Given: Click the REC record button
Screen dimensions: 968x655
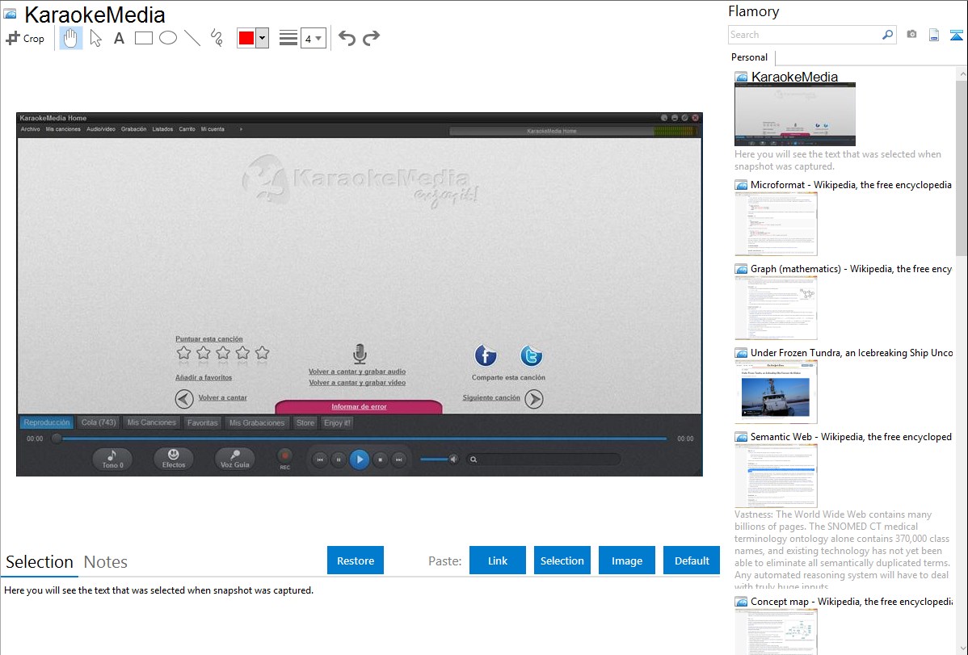Looking at the screenshot, I should (284, 456).
